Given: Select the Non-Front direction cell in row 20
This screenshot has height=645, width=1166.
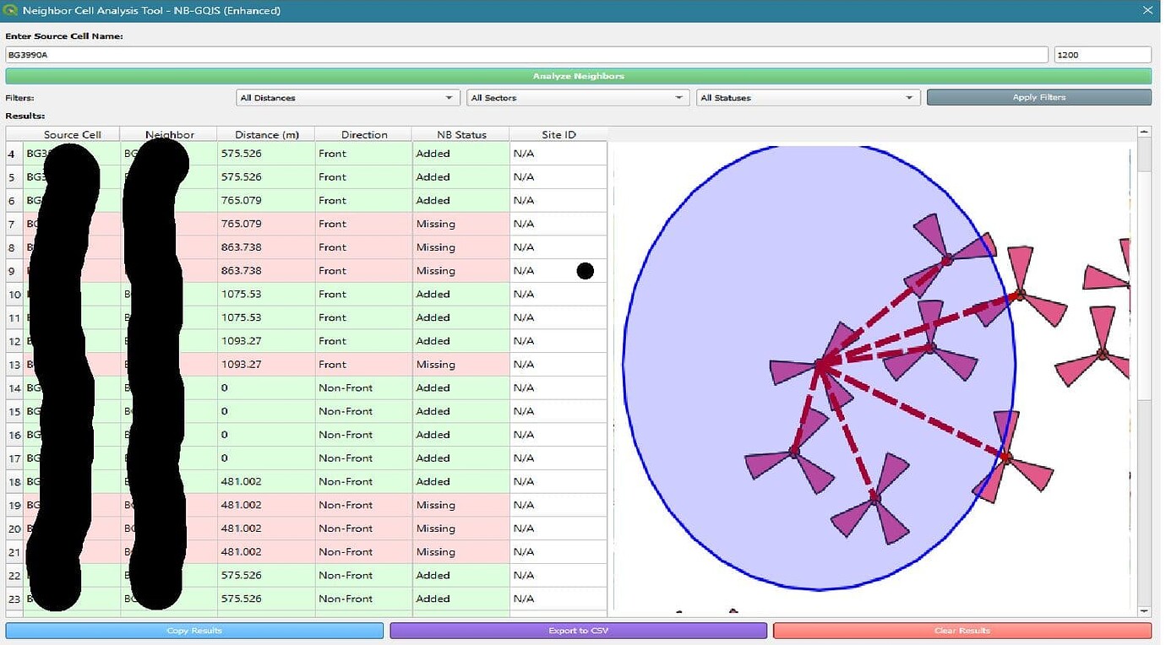Looking at the screenshot, I should (364, 528).
